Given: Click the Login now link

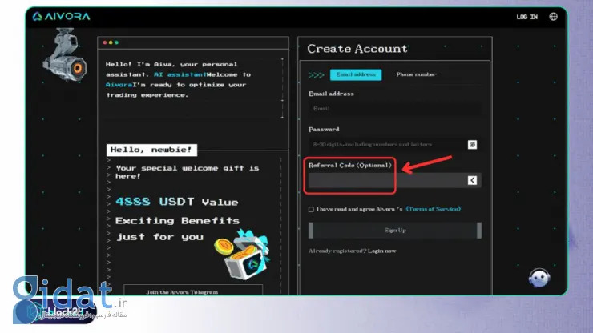Looking at the screenshot, I should pos(381,251).
